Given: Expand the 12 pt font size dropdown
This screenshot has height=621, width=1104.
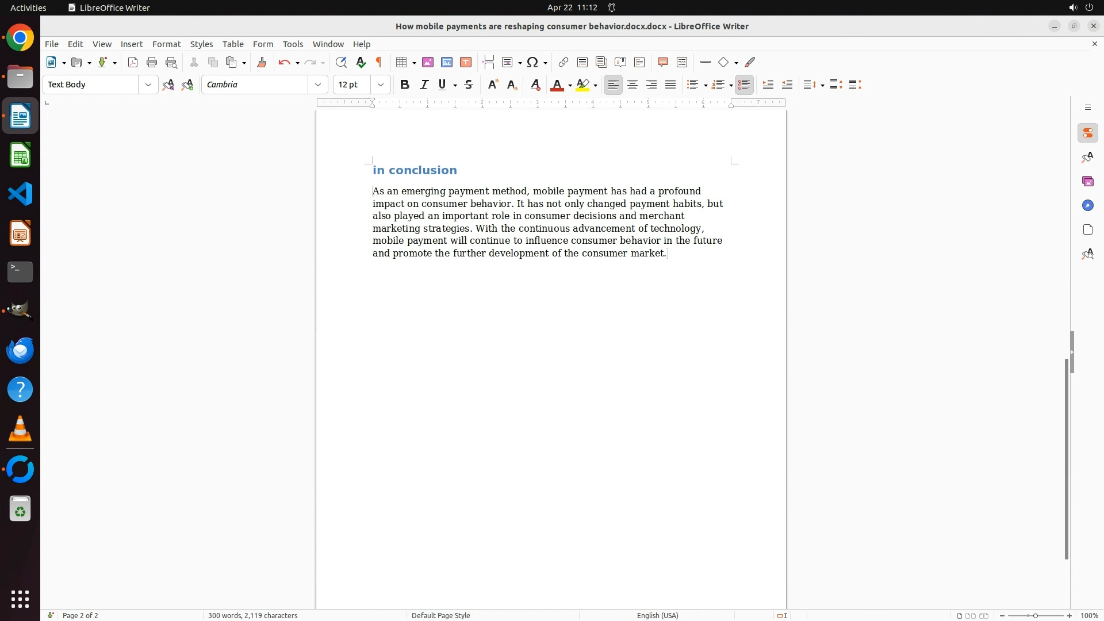Looking at the screenshot, I should 381,85.
